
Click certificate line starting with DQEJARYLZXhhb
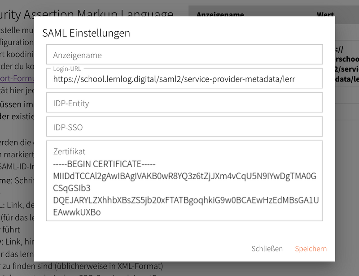pyautogui.click(x=186, y=200)
